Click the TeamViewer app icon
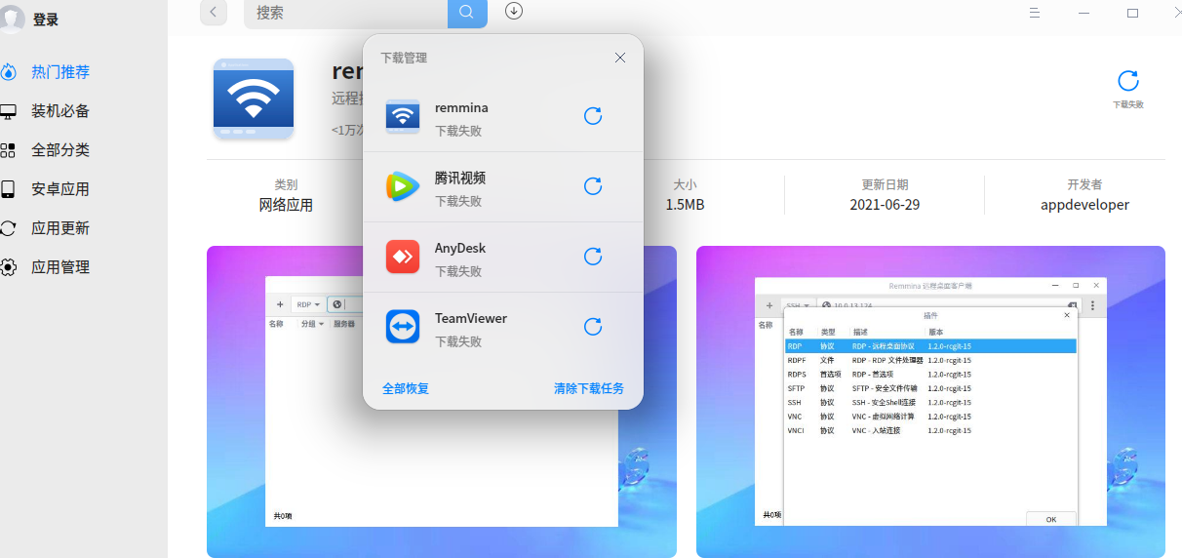The width and height of the screenshot is (1182, 558). [x=403, y=327]
